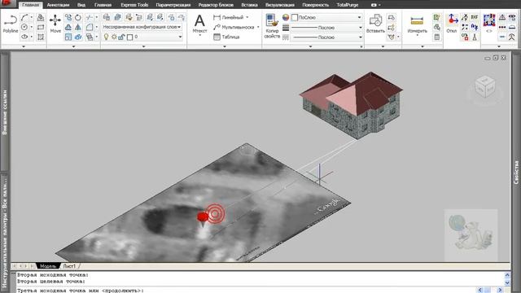Expand the Trim tool dropdown arrow

pyautogui.click(x=96, y=17)
